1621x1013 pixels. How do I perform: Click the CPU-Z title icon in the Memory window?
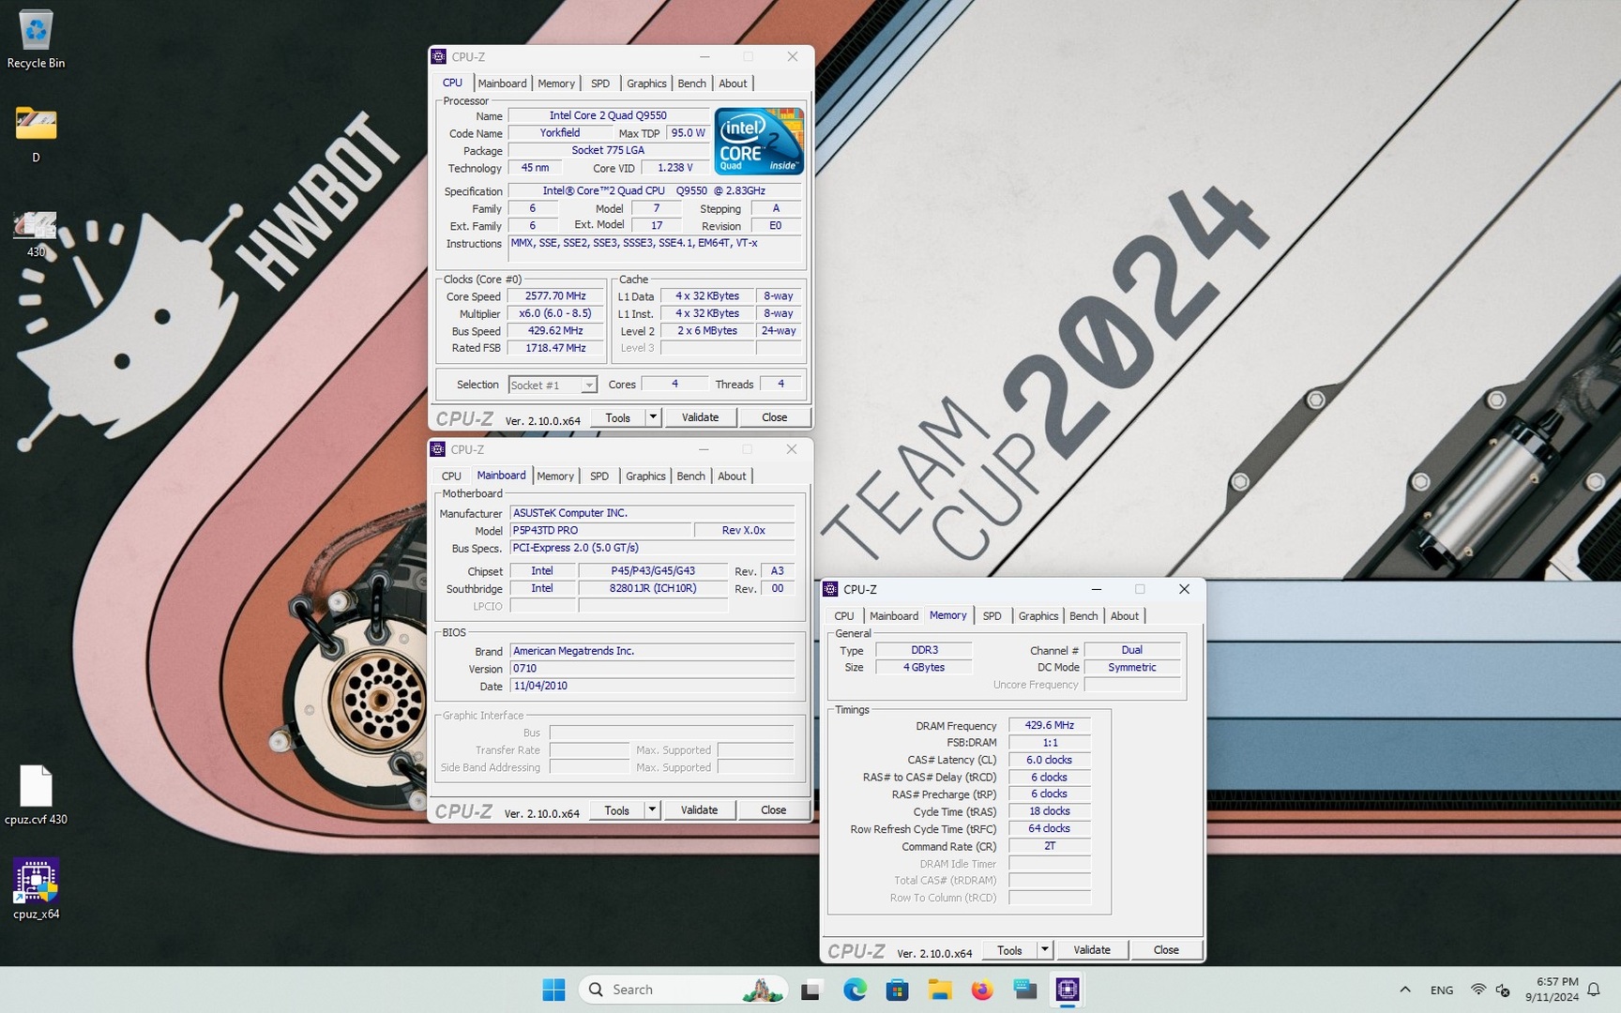(x=830, y=589)
